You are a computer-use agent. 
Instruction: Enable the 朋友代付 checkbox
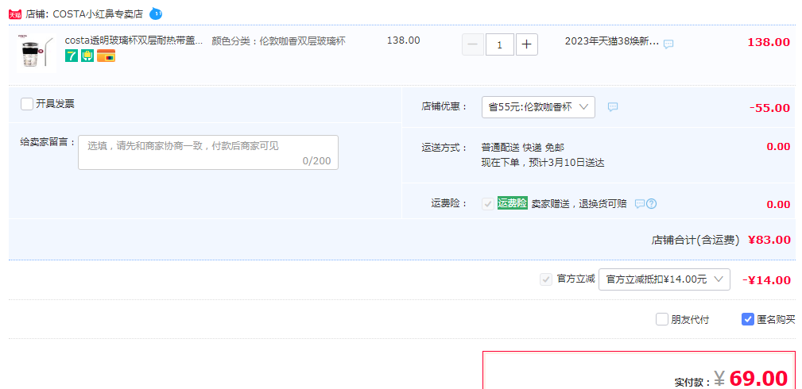point(662,319)
